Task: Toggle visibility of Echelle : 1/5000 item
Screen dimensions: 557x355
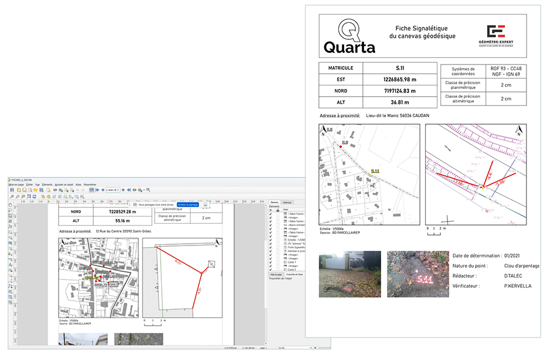Action: [x=271, y=240]
